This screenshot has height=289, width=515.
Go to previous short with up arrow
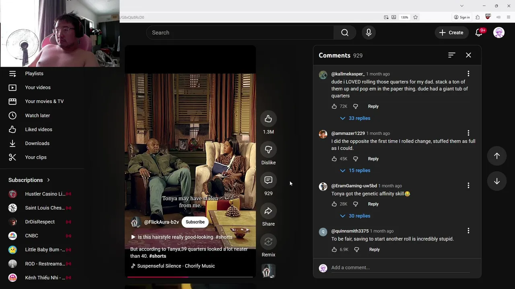click(x=497, y=156)
